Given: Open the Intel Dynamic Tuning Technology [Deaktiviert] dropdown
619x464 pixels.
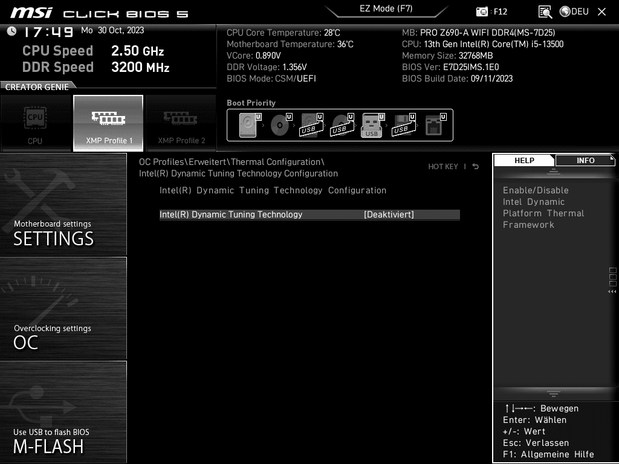Looking at the screenshot, I should [x=389, y=214].
